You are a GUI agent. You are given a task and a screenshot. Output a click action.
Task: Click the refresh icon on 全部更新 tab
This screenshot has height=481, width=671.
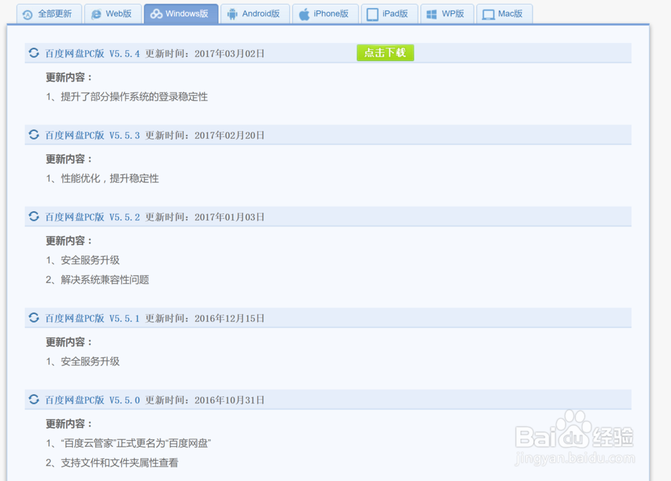28,15
